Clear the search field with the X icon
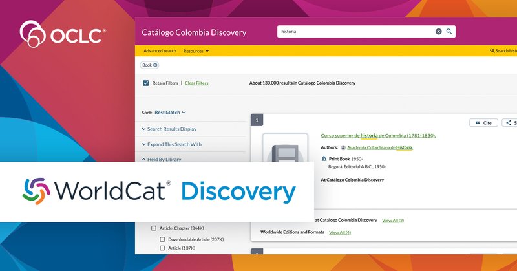Screen dimensions: 517x271 coord(439,31)
